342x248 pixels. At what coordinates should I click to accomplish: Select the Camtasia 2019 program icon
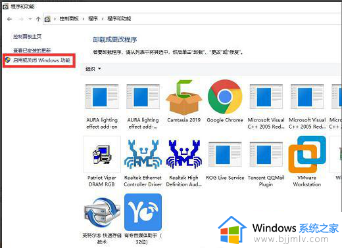point(183,97)
